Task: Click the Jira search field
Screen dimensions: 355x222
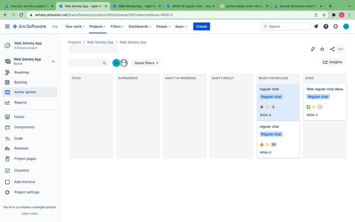Action: point(286,26)
